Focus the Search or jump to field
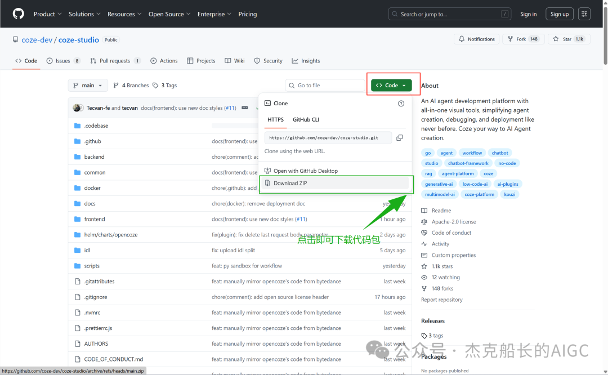Screen dimensions: 608x375 (x=450, y=14)
